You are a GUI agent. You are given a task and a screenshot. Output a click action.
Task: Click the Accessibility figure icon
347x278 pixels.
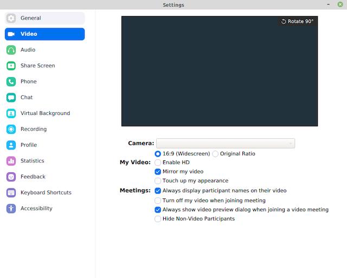(11, 209)
